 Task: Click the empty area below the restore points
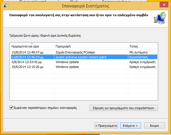(83, 85)
